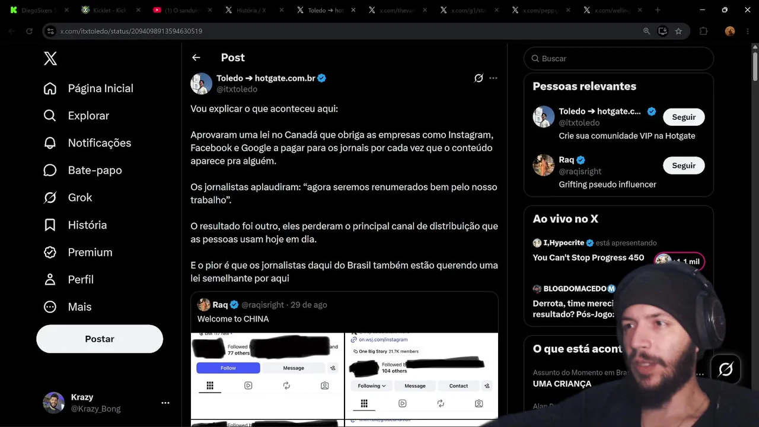Reload the page

pos(29,31)
